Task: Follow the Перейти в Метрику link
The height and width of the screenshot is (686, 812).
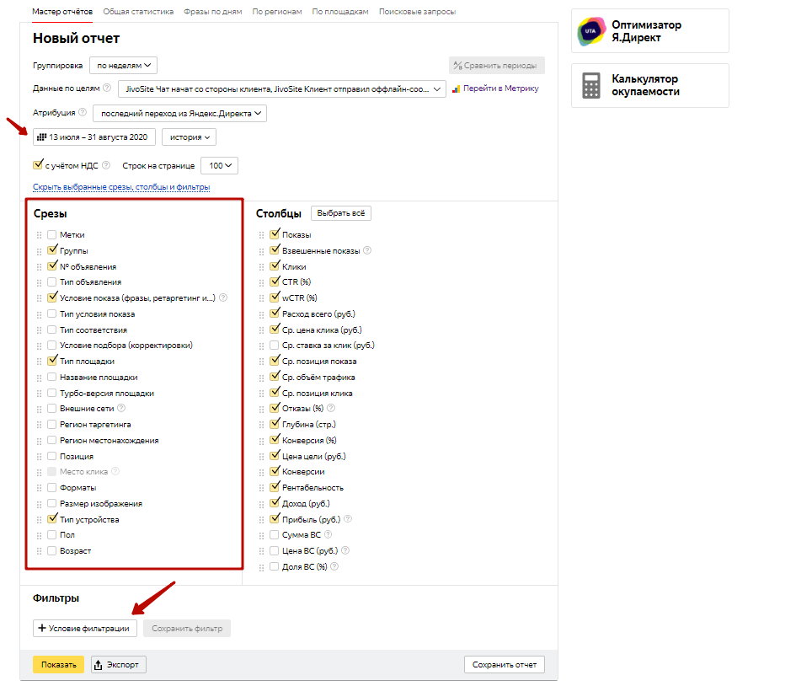Action: coord(501,88)
